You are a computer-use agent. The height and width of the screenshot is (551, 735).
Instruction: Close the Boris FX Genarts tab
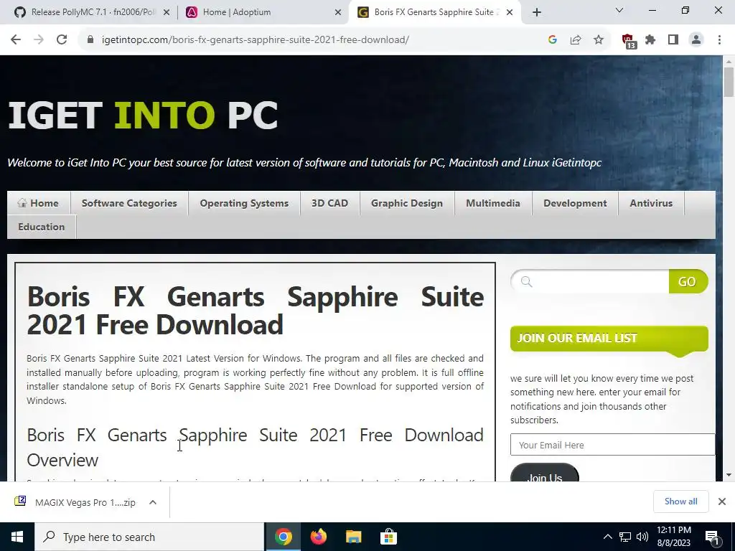click(510, 13)
